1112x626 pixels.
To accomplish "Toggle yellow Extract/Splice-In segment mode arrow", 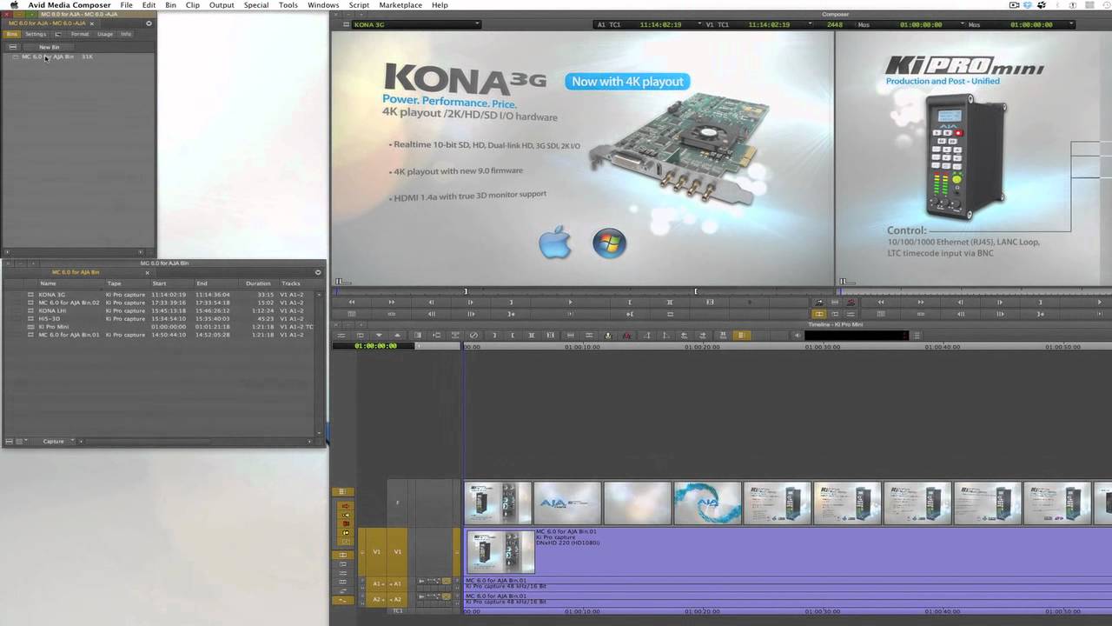I will (x=345, y=515).
